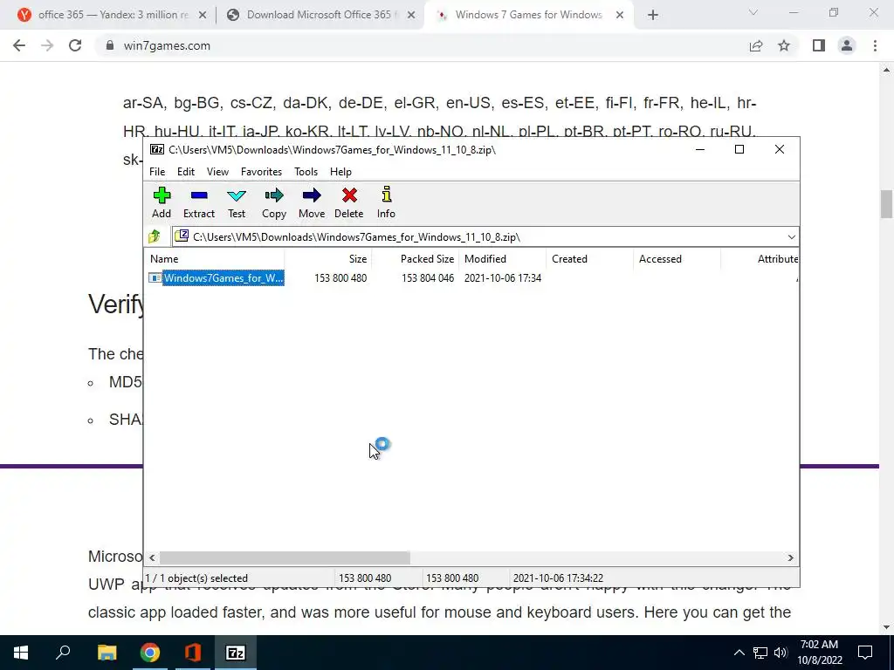Screen dimensions: 894x670
Task: Click the left arrow of the horizontal scrollbar
Action: point(152,557)
